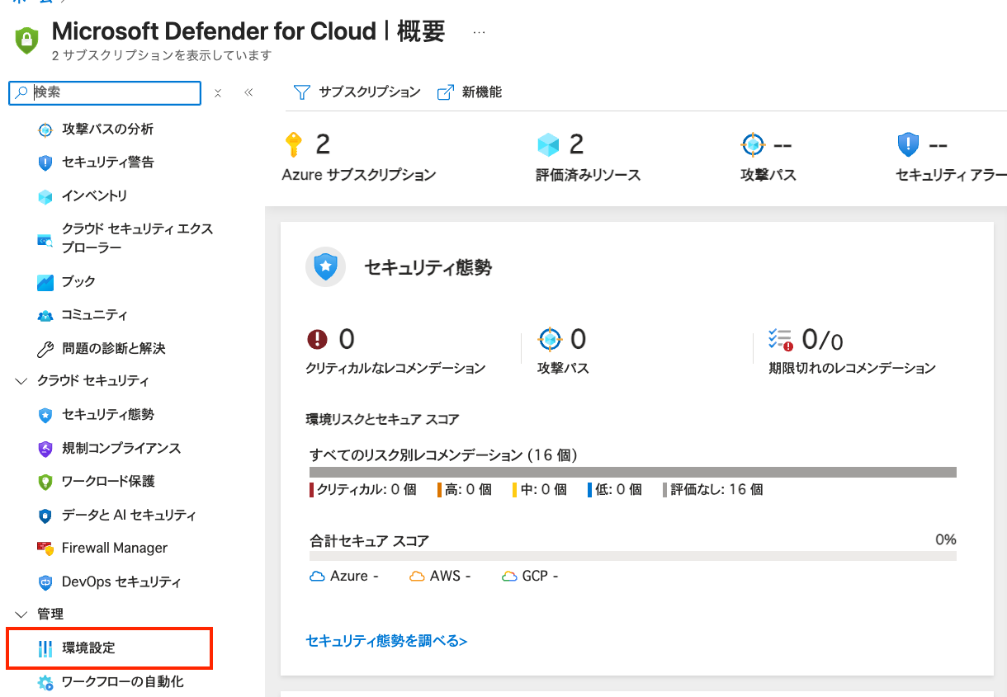Screen dimensions: 1007x697
Task: Select 規制コンプライアンス in the sidebar
Action: (x=121, y=449)
